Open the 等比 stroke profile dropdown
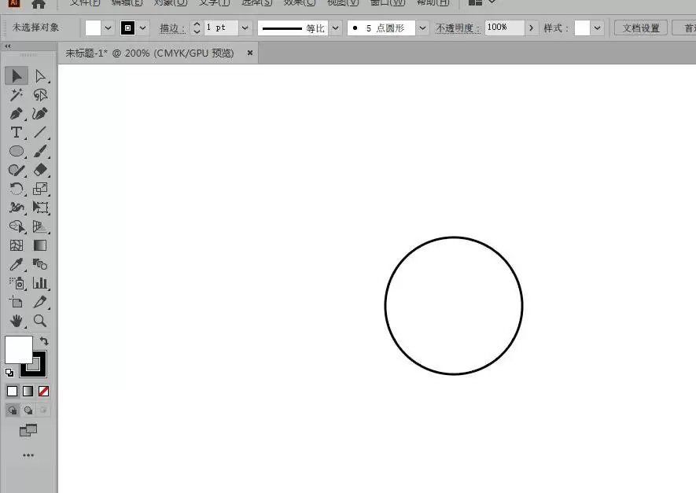 coord(336,28)
